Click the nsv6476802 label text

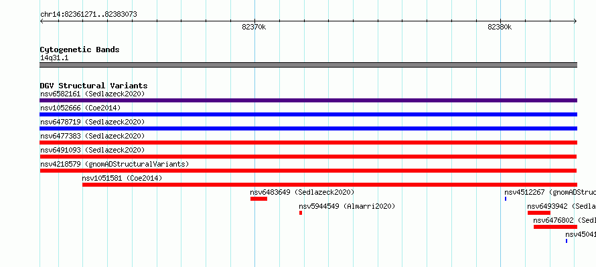tap(565, 220)
